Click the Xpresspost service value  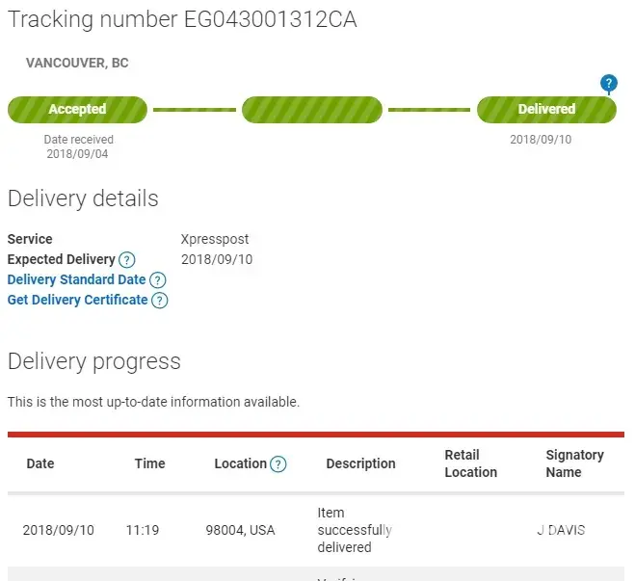[x=215, y=239]
